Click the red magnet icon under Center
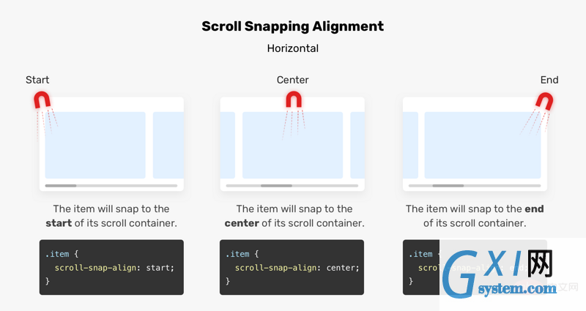This screenshot has width=586, height=311. (294, 100)
